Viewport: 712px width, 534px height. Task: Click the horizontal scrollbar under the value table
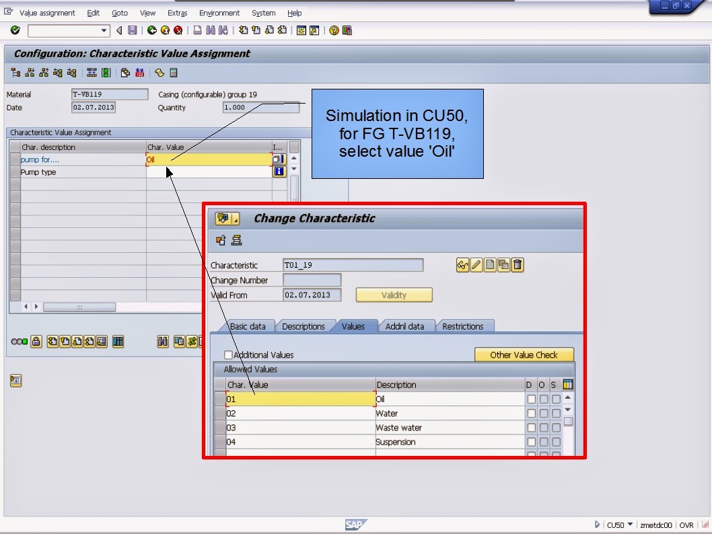(79, 307)
